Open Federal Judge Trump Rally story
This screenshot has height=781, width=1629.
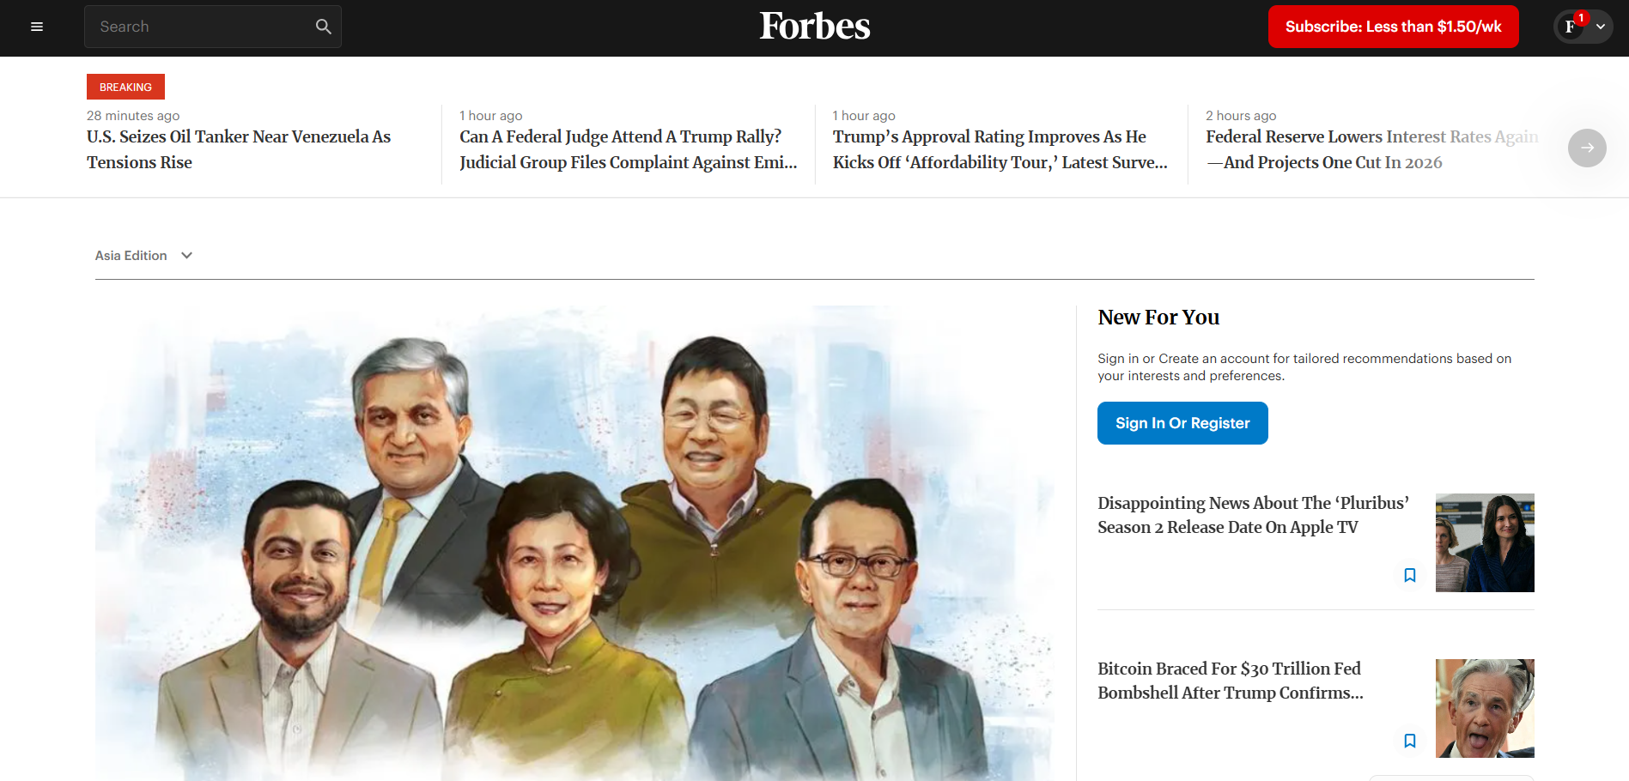tap(629, 149)
